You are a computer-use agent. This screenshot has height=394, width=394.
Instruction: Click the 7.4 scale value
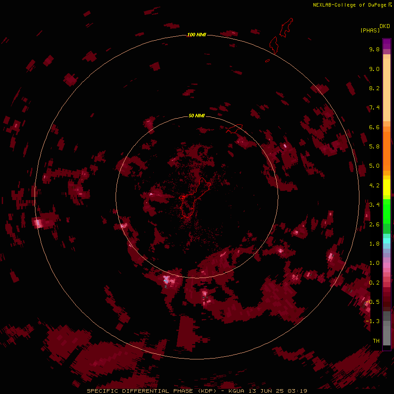[374, 108]
